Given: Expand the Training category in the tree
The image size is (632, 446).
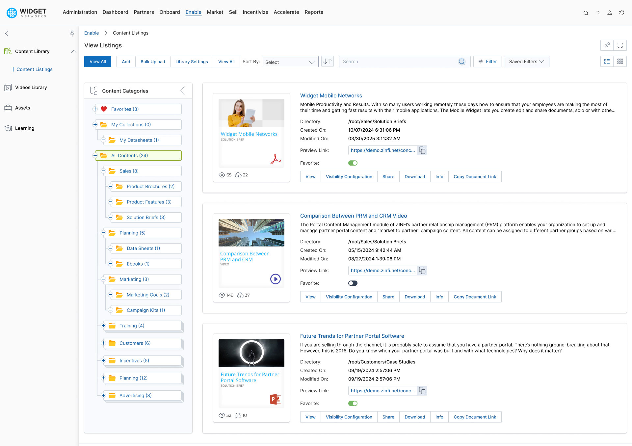Looking at the screenshot, I should point(103,326).
